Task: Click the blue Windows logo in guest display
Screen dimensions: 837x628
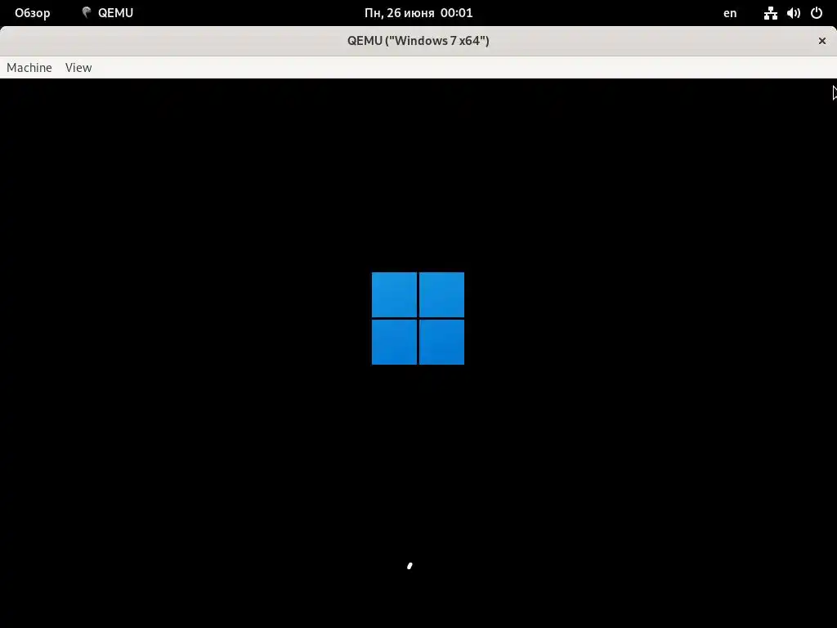Action: pos(418,318)
